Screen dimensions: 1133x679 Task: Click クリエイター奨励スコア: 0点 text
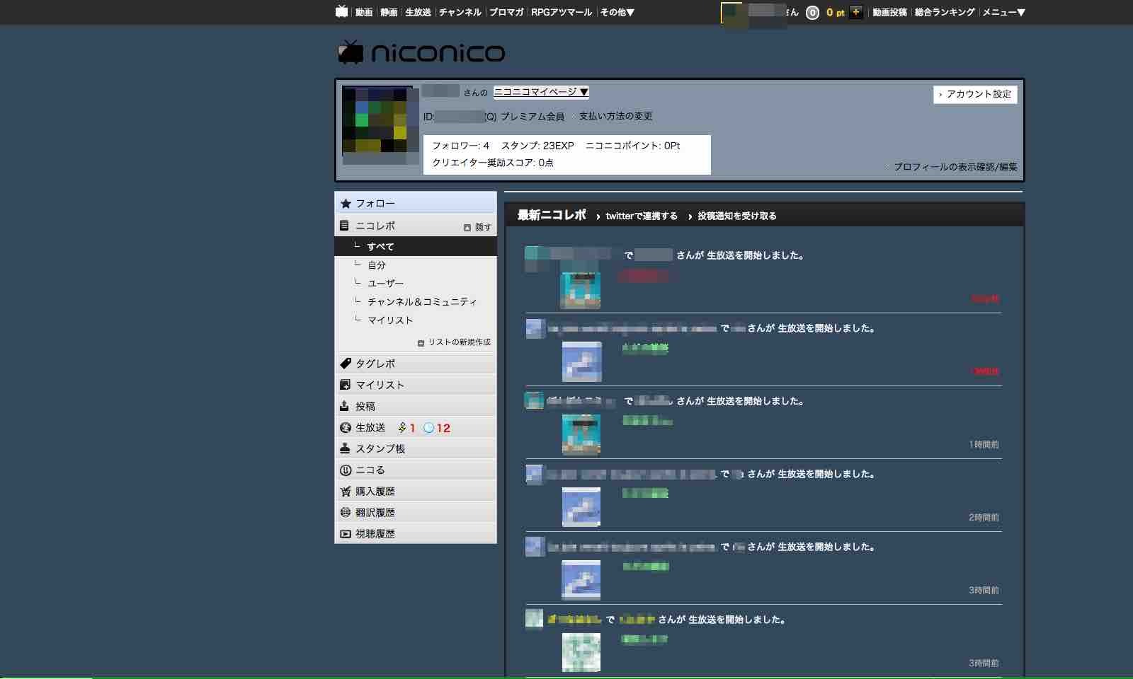click(493, 163)
